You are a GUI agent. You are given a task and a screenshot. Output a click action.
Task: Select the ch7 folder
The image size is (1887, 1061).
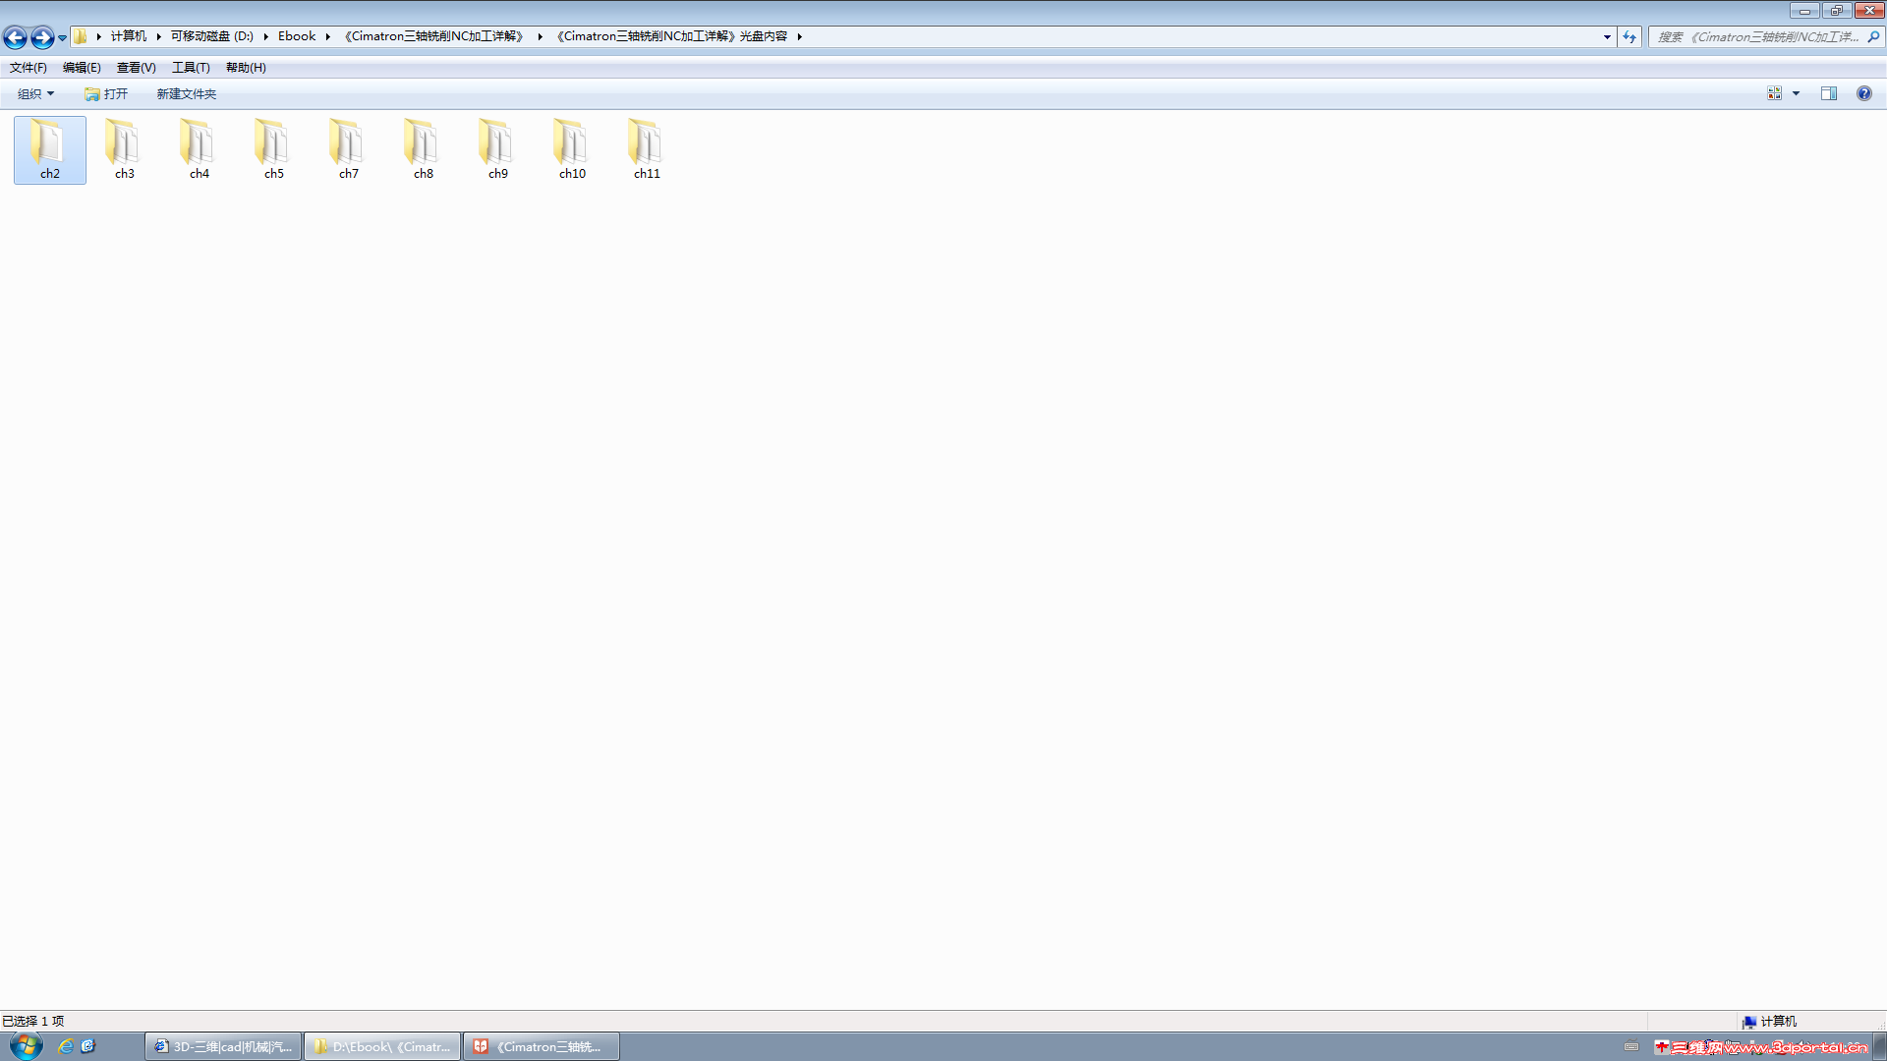pyautogui.click(x=349, y=149)
